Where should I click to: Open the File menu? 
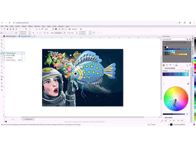click(x=2, y=26)
